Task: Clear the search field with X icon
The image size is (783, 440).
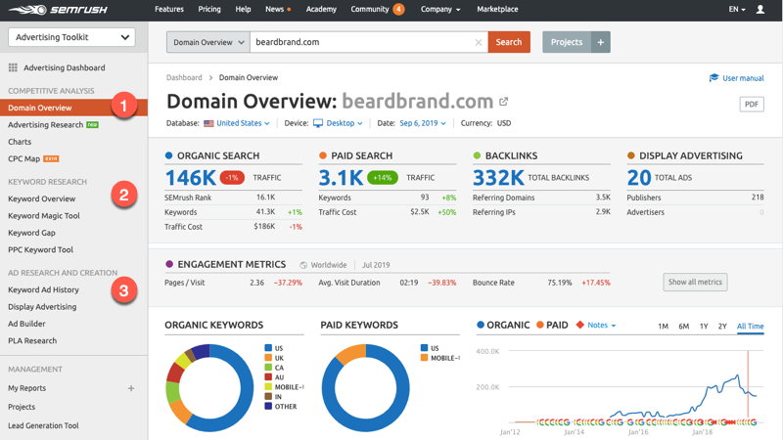Action: point(479,43)
